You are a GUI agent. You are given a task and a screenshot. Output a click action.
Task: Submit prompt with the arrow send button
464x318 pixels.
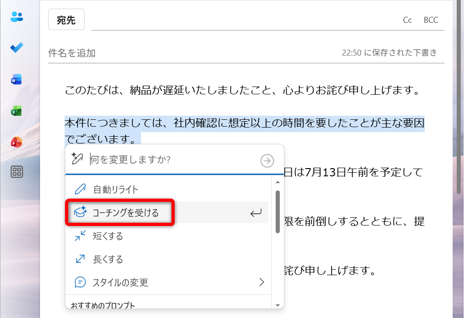[x=267, y=161]
